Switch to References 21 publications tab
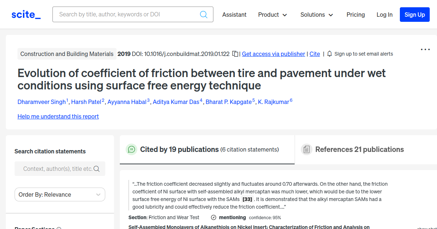The width and height of the screenshot is (437, 229). [359, 149]
